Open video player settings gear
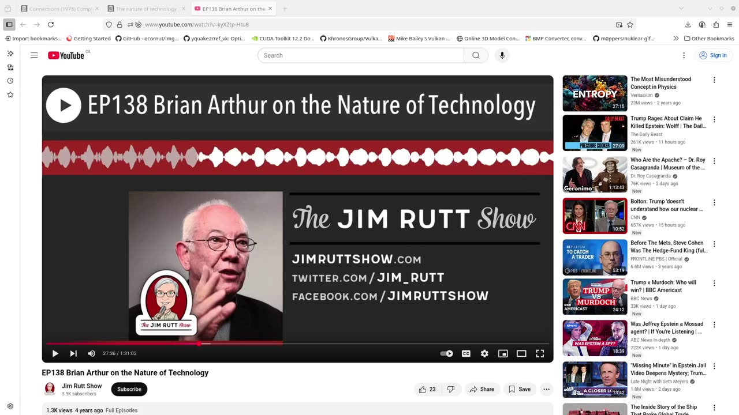The width and height of the screenshot is (739, 415). coord(484,353)
